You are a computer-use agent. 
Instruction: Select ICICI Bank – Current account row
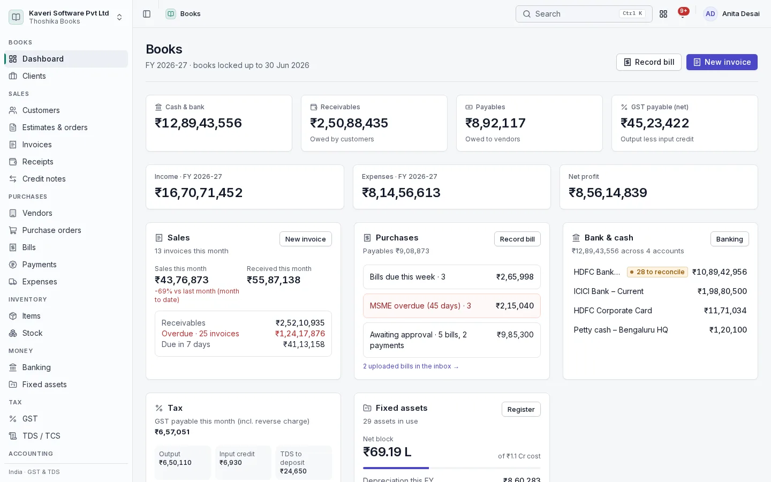pos(660,291)
